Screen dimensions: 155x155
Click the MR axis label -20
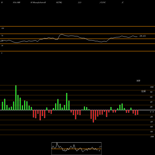151,117
